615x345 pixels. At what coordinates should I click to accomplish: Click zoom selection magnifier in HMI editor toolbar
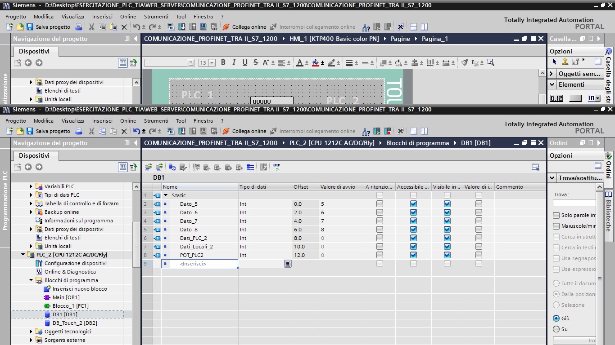coord(491,62)
